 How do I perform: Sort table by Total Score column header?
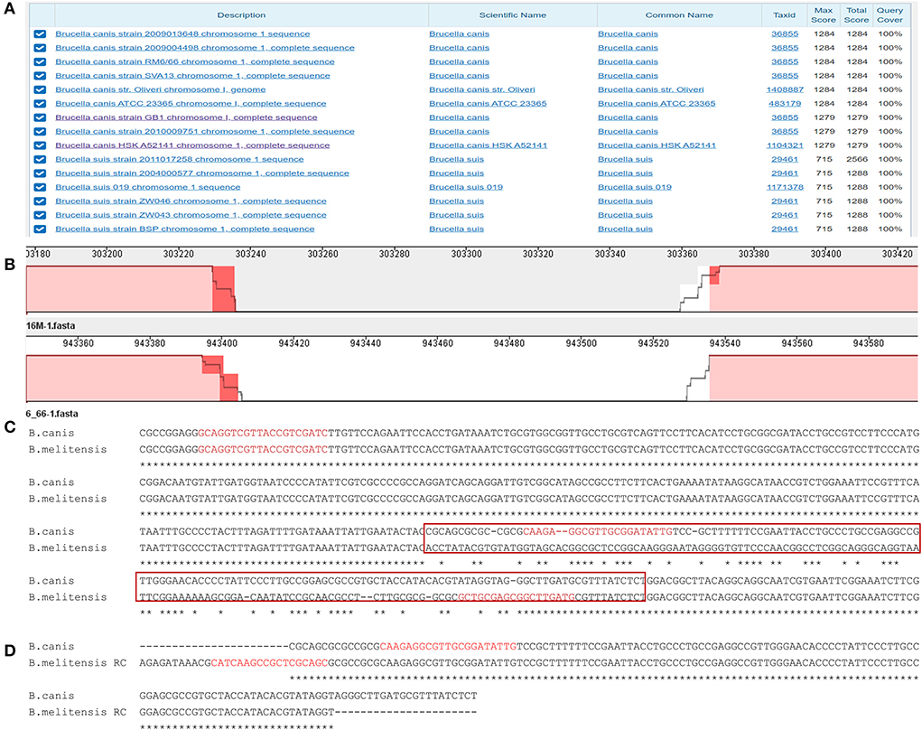[x=856, y=15]
